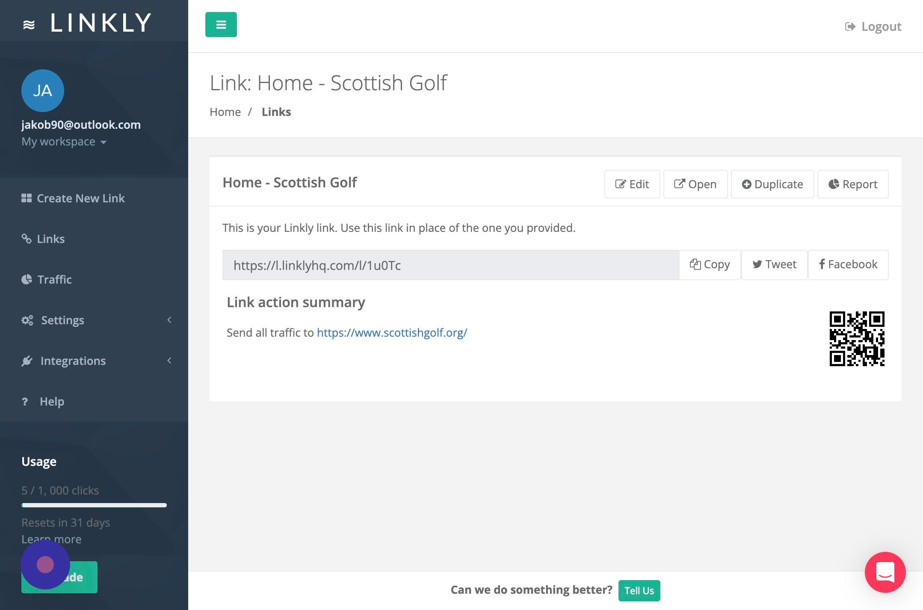
Task: Duplicate the Home - Scottish Golf link
Action: 772,184
